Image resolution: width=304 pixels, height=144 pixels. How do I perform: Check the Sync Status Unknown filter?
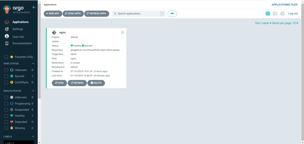tap(6, 70)
